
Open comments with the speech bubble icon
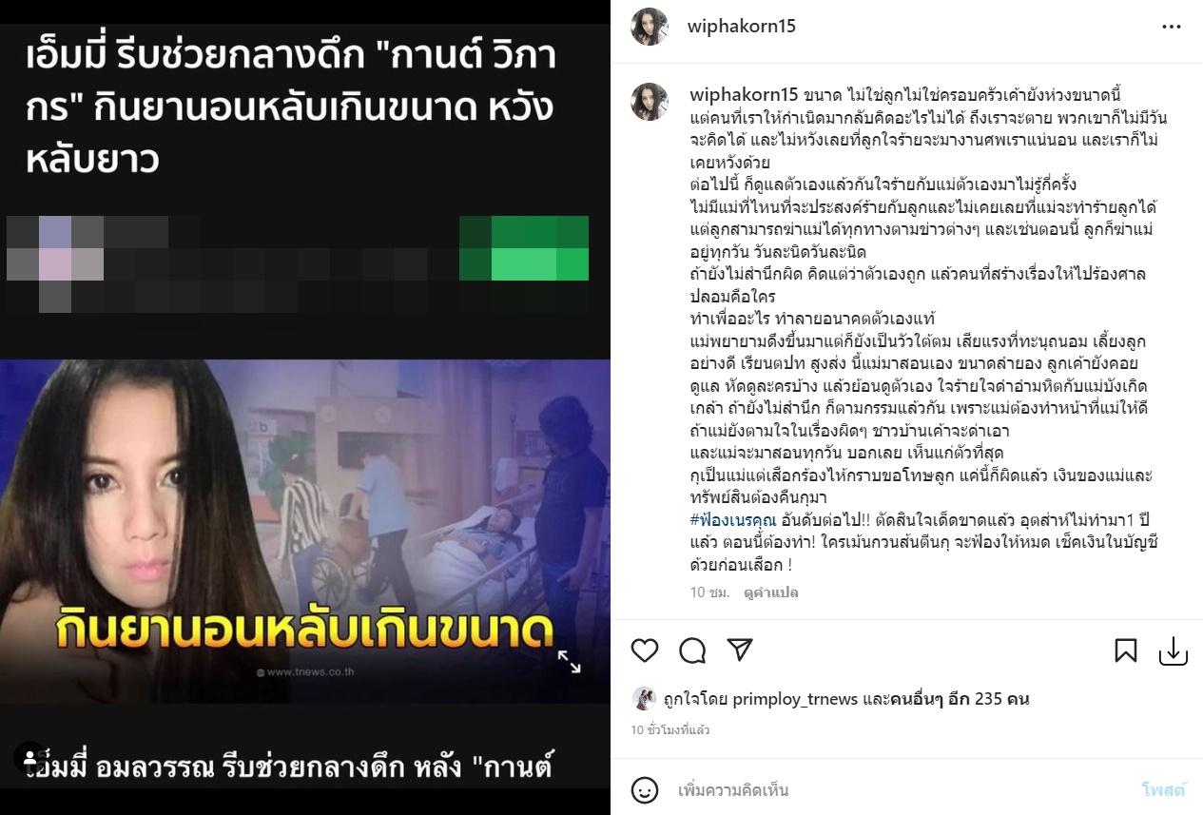tap(692, 650)
